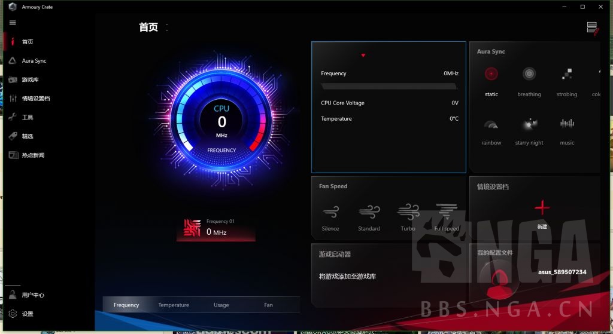Set fan speed to Turbo
The width and height of the screenshot is (613, 334).
click(408, 217)
